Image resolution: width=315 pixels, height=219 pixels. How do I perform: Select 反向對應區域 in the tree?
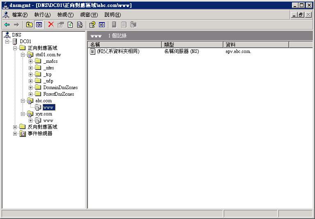click(42, 127)
